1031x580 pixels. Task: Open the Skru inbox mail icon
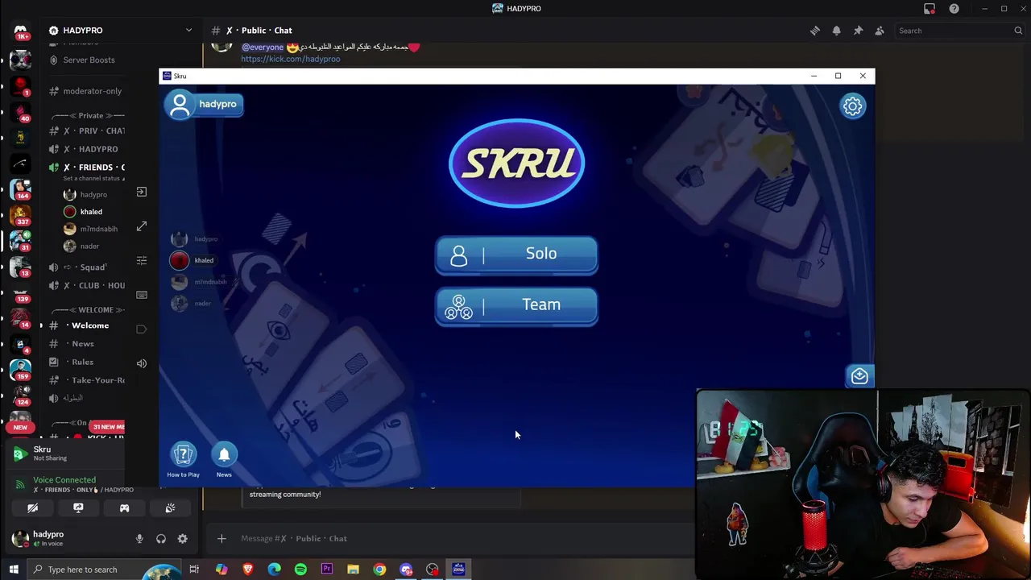[859, 376]
